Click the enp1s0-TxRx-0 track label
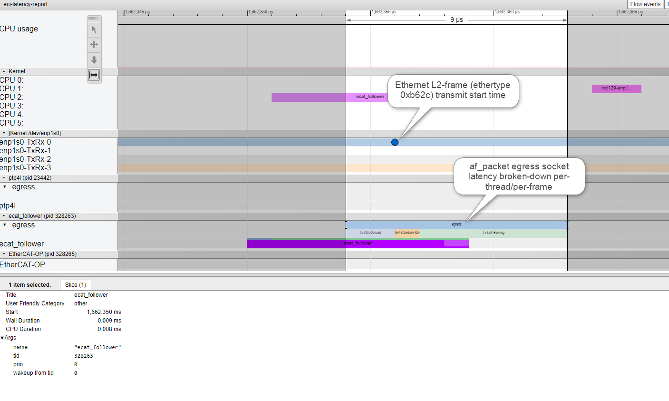The image size is (669, 401). pos(26,142)
